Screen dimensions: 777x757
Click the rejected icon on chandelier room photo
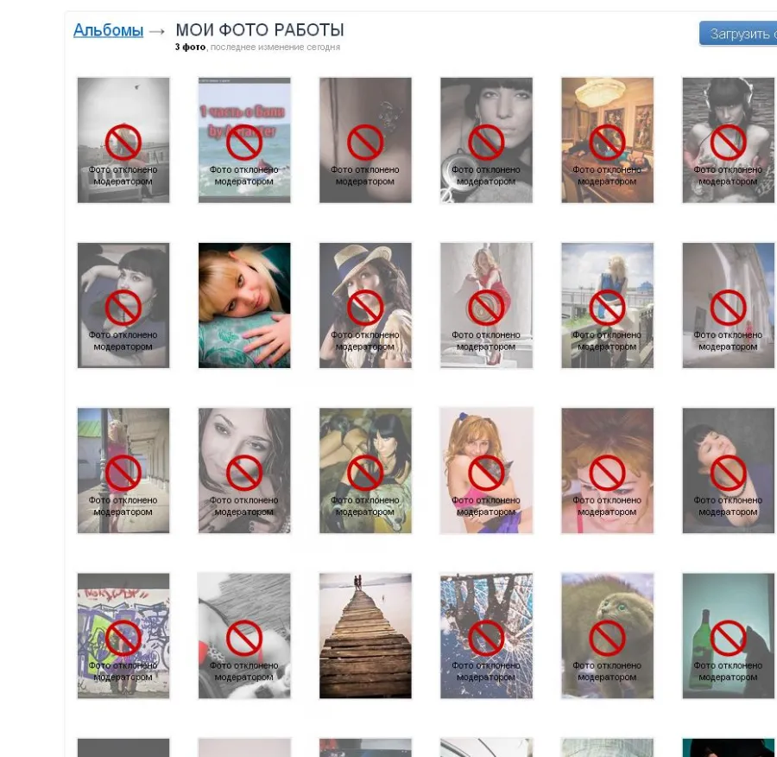pyautogui.click(x=607, y=143)
